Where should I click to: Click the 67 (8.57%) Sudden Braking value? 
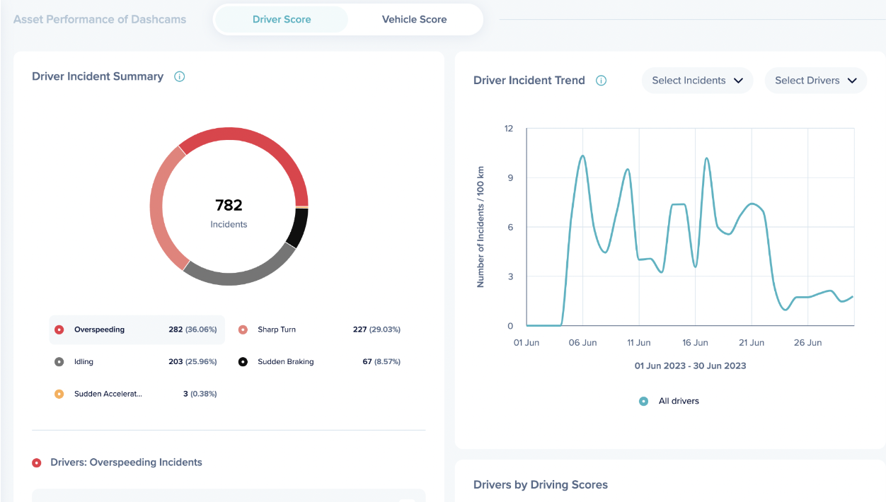[x=381, y=361]
